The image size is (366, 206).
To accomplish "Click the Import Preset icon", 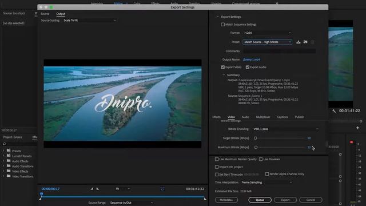I will [x=305, y=42].
